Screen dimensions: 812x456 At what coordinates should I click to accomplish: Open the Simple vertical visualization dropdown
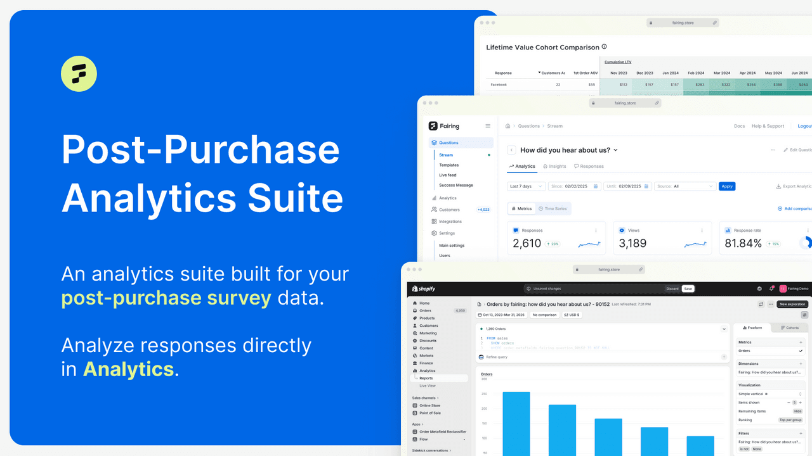(771, 394)
